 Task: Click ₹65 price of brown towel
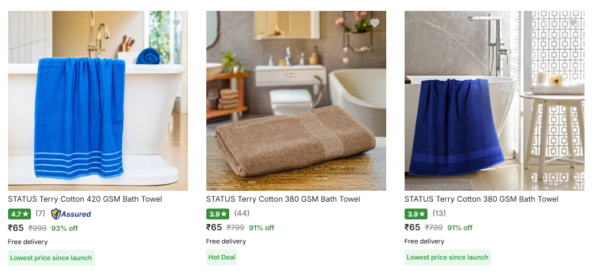coord(214,227)
